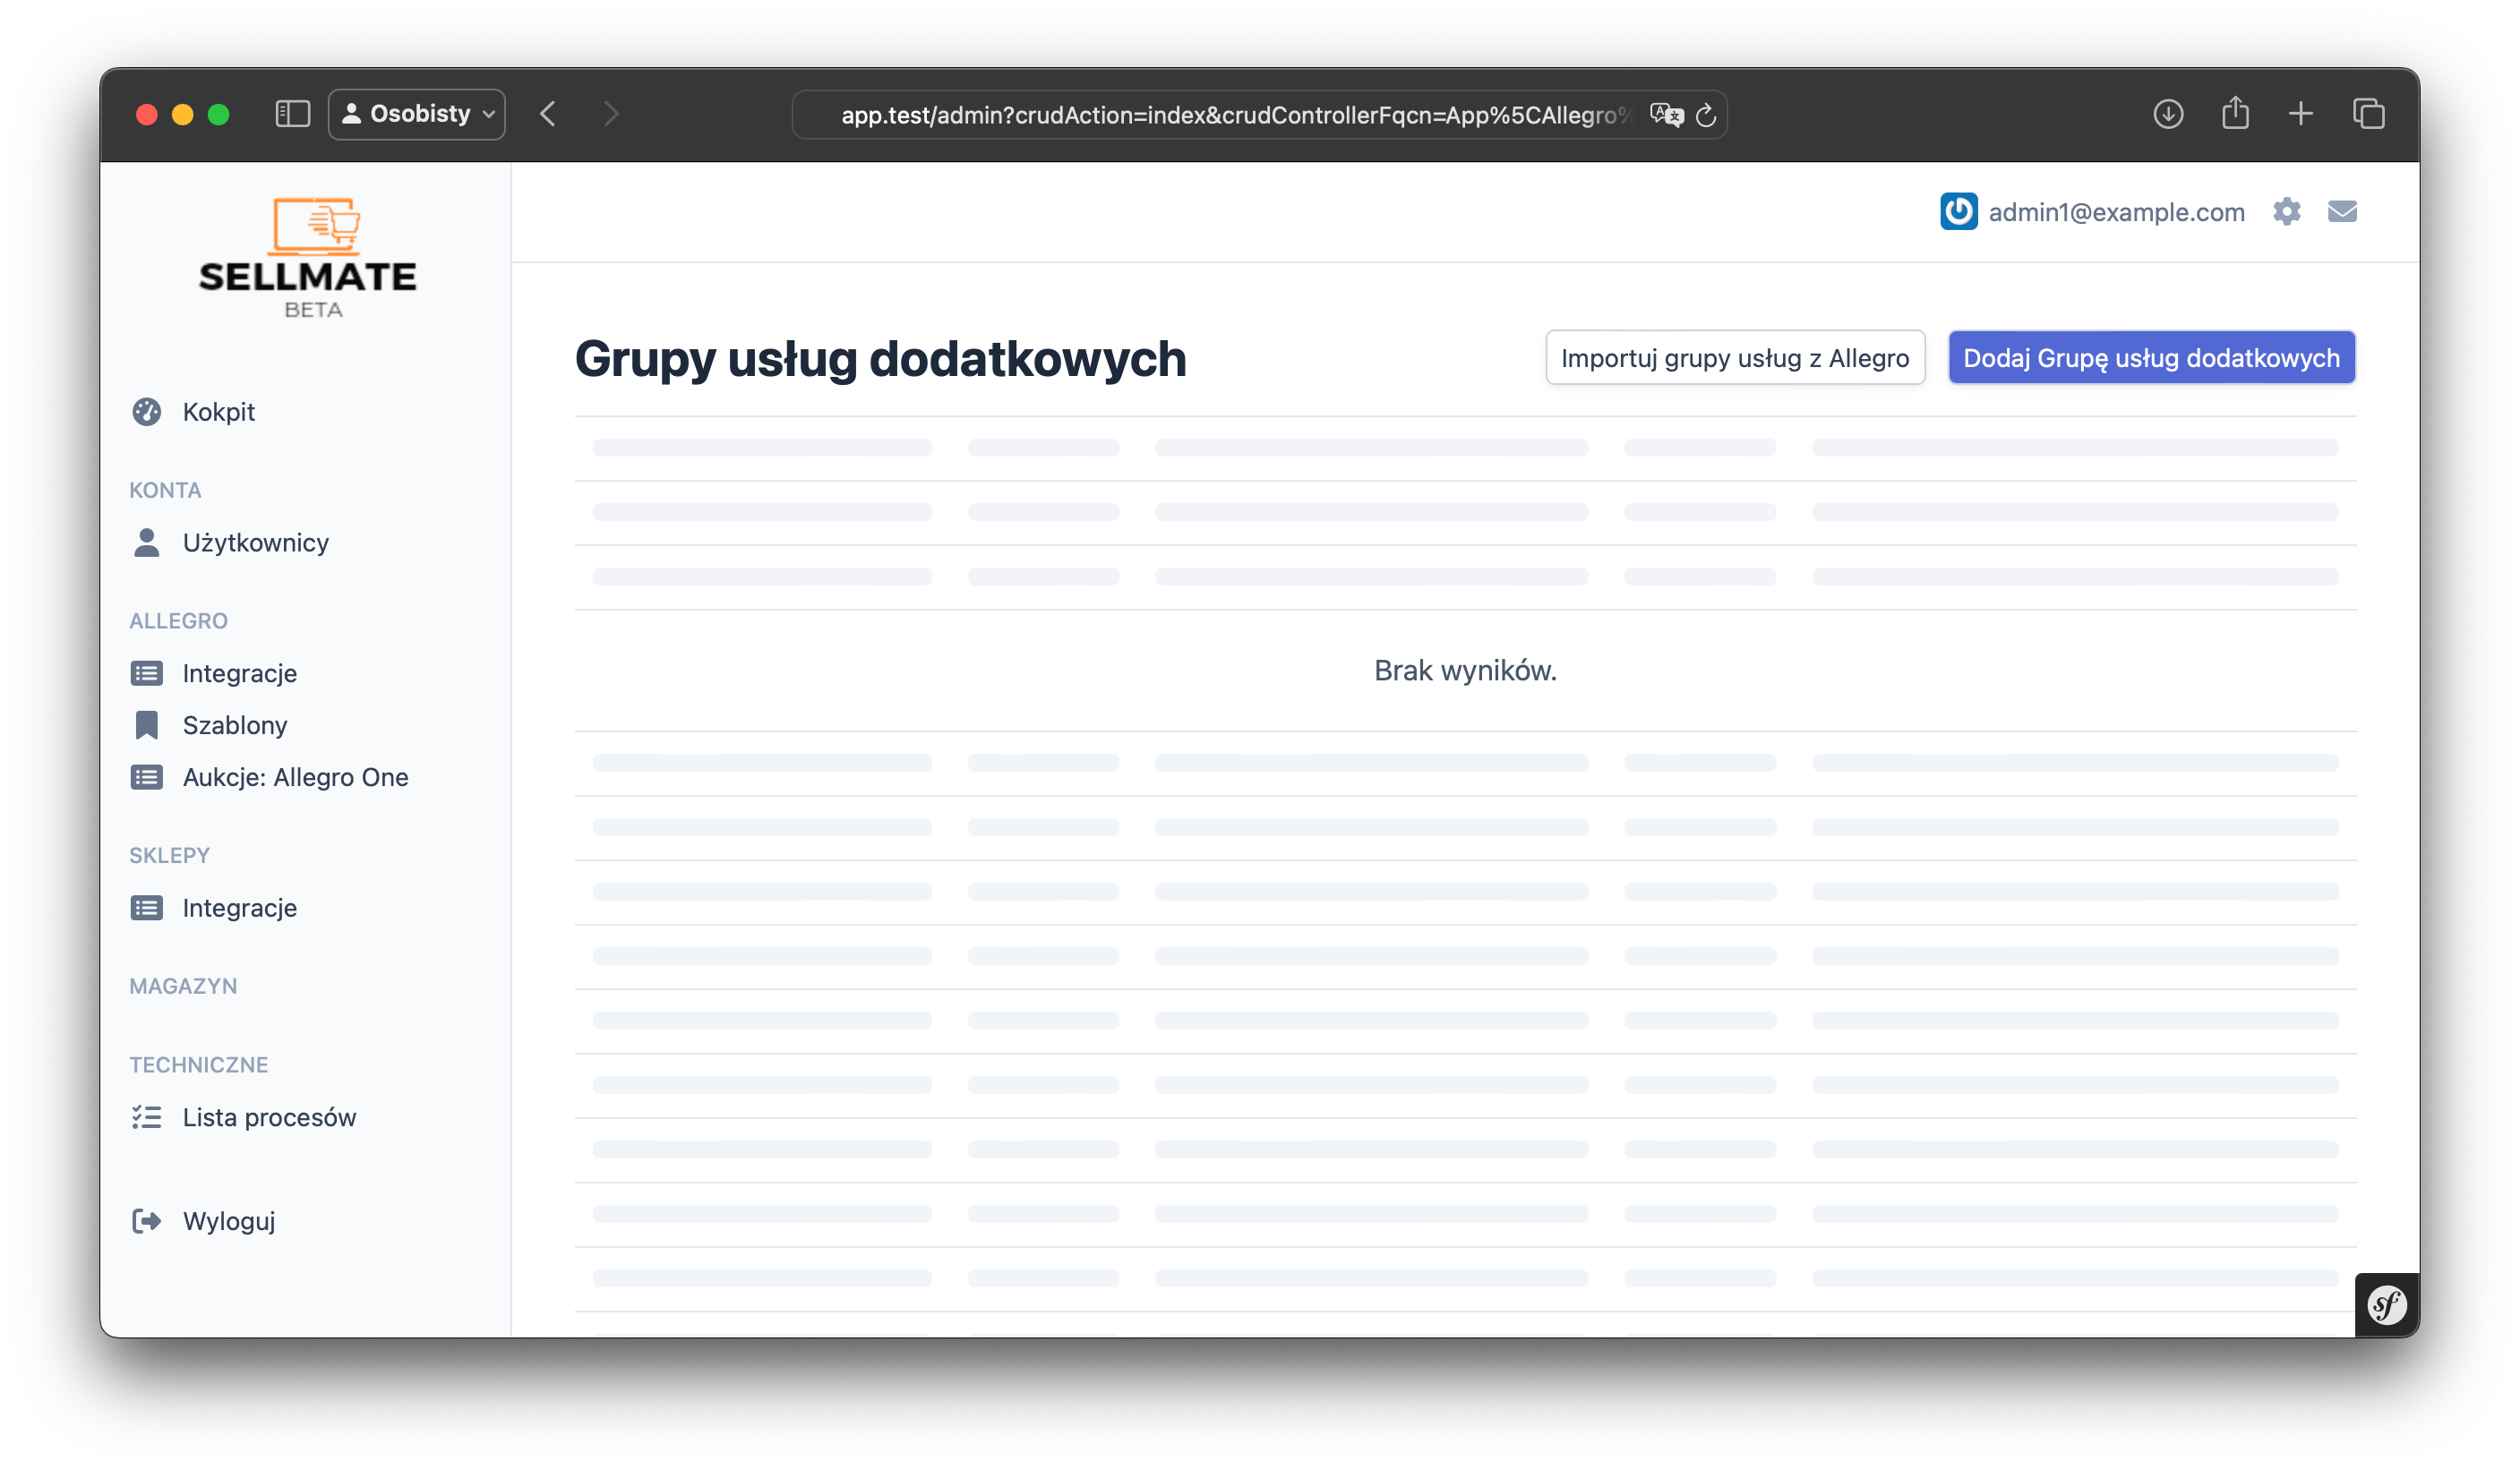Click the Grupy usług dodatkowych page title

click(x=880, y=359)
